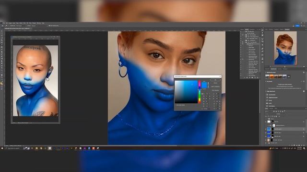This screenshot has height=172, width=307.
Task: Open the Filter menu
Action: 24,23
